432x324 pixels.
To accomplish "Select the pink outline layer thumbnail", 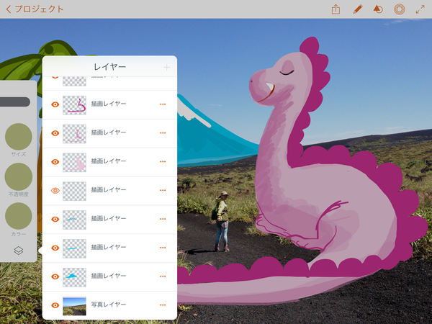I will pyautogui.click(x=74, y=134).
